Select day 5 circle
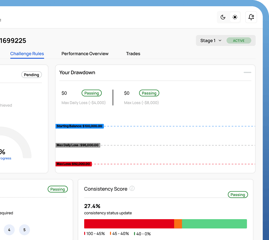This screenshot has height=240, width=269. (25, 230)
